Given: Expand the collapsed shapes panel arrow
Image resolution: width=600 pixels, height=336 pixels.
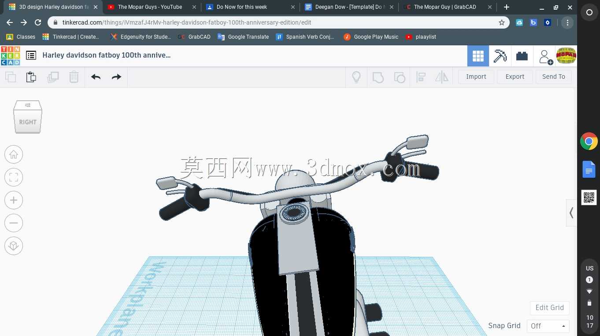Looking at the screenshot, I should (x=571, y=213).
